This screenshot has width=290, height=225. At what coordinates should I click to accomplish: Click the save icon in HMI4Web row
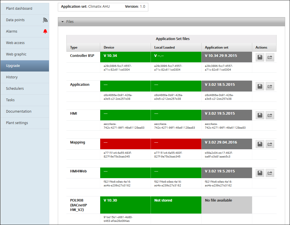click(260, 173)
